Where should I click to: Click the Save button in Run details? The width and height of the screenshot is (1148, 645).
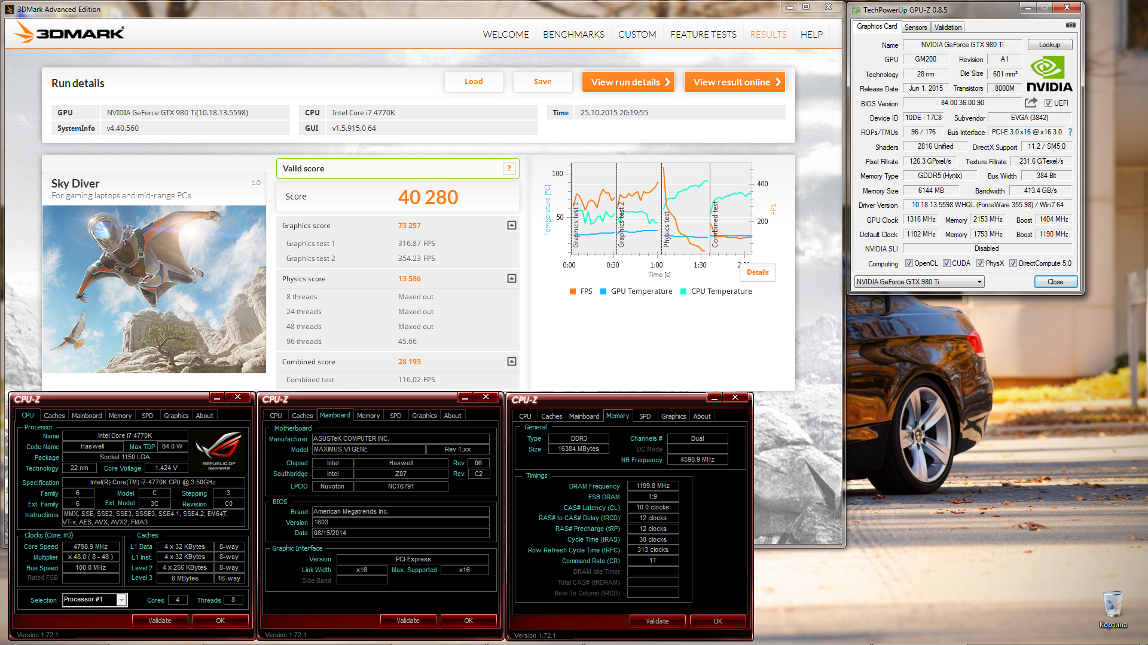542,82
